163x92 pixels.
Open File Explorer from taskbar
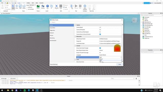[8, 90]
